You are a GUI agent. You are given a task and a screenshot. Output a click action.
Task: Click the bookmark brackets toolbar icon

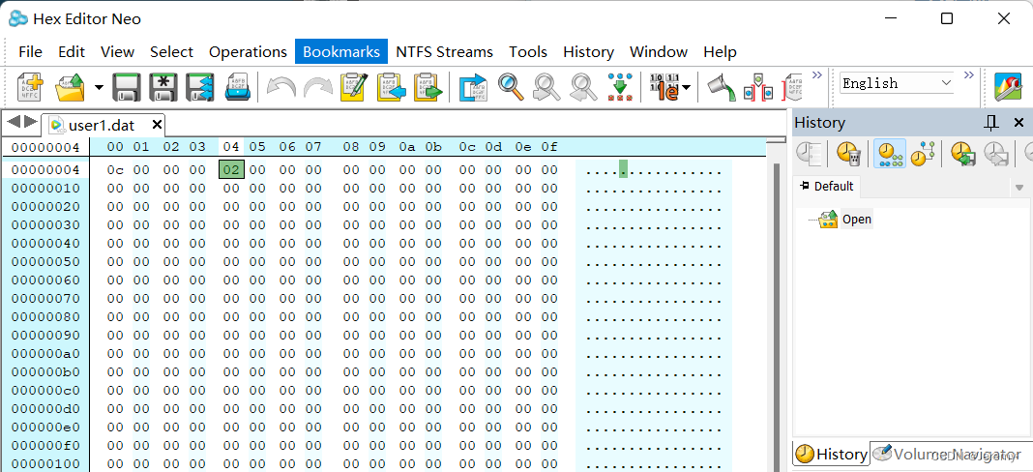[758, 86]
